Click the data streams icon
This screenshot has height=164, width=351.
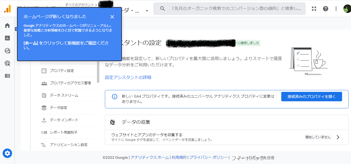(44, 96)
